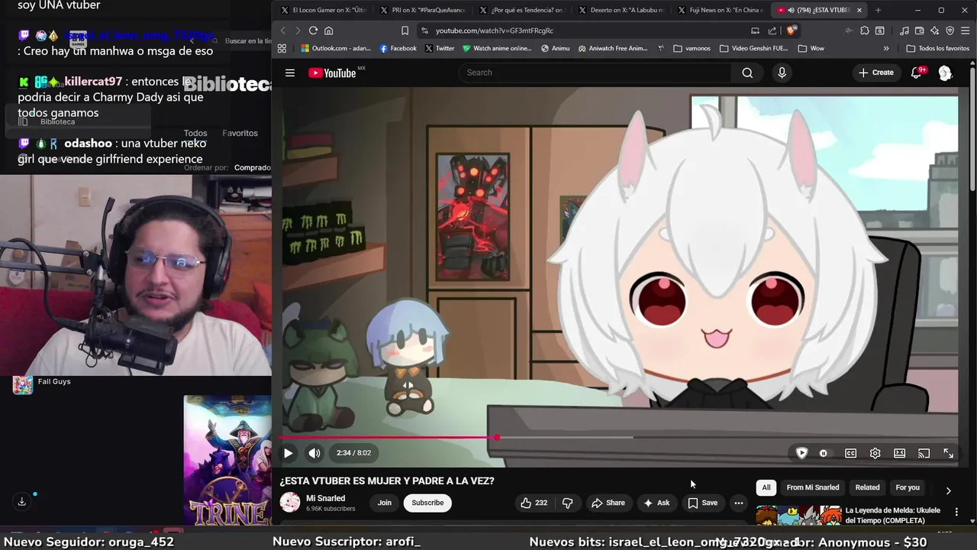Open the Twitter bookmark
This screenshot has width=977, height=550.
pyautogui.click(x=439, y=48)
